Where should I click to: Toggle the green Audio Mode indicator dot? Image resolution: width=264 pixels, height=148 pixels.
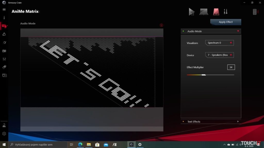point(183,31)
